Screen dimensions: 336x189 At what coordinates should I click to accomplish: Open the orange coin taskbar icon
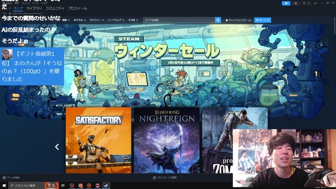coord(89,185)
